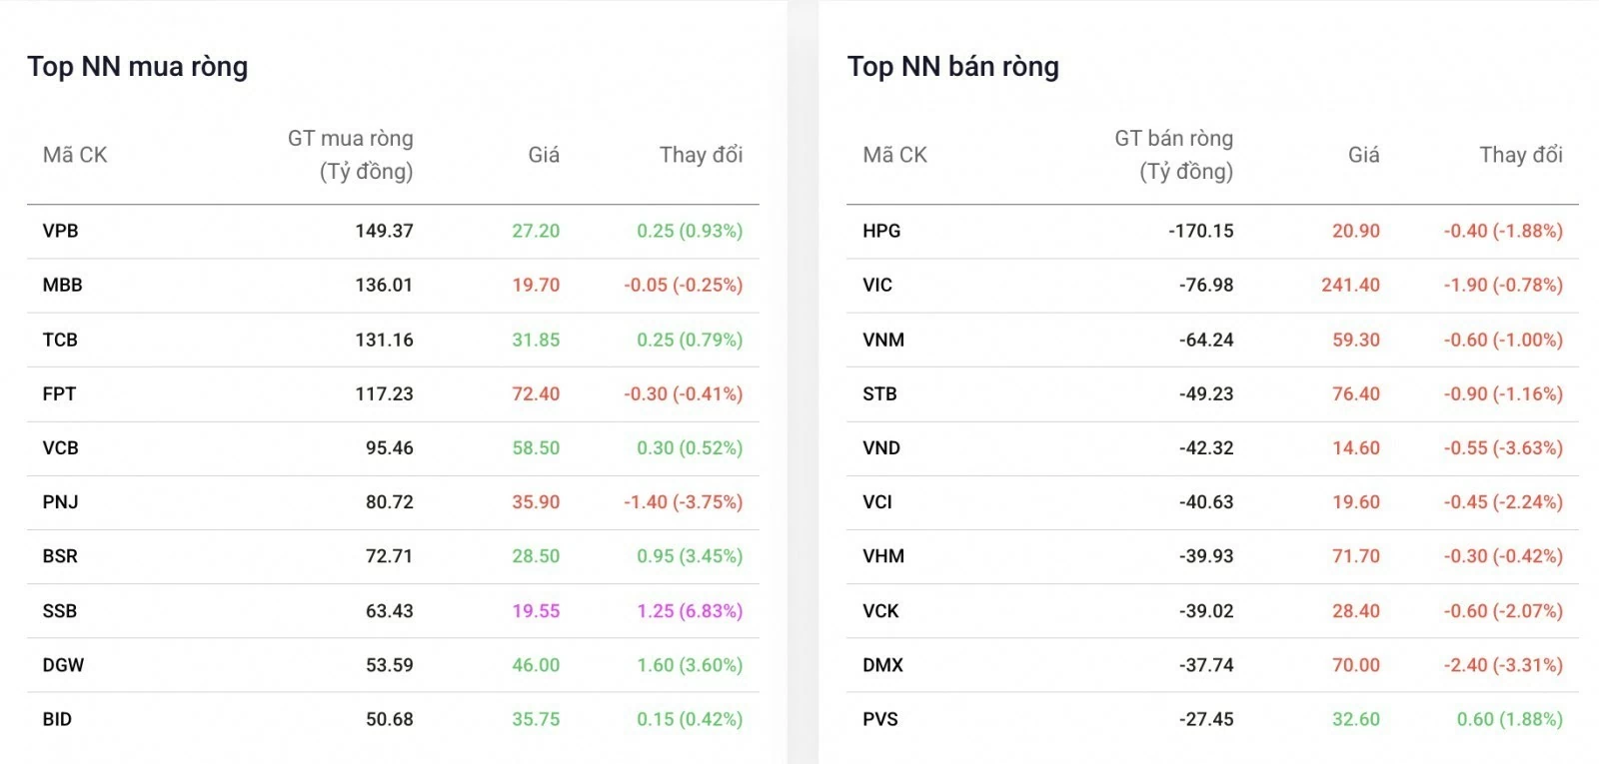Viewport: 1599px width, 764px height.
Task: Click SSB change 1.25 (6.83%)
Action: click(690, 610)
